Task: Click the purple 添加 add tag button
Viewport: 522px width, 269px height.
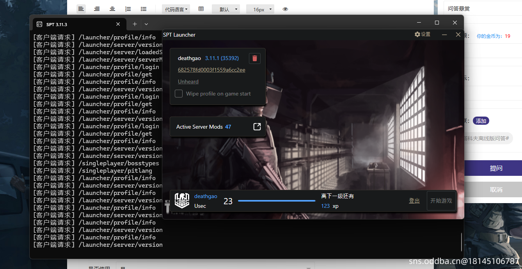Action: pos(481,121)
